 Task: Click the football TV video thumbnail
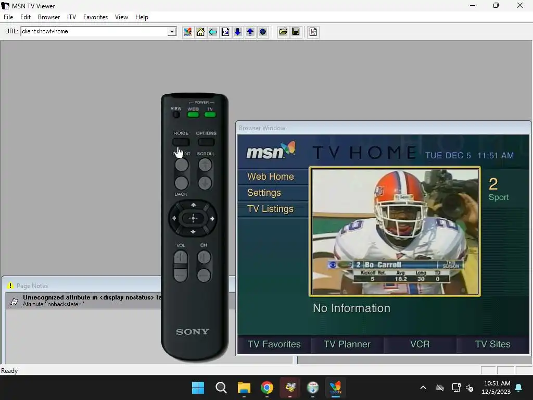[x=395, y=232]
